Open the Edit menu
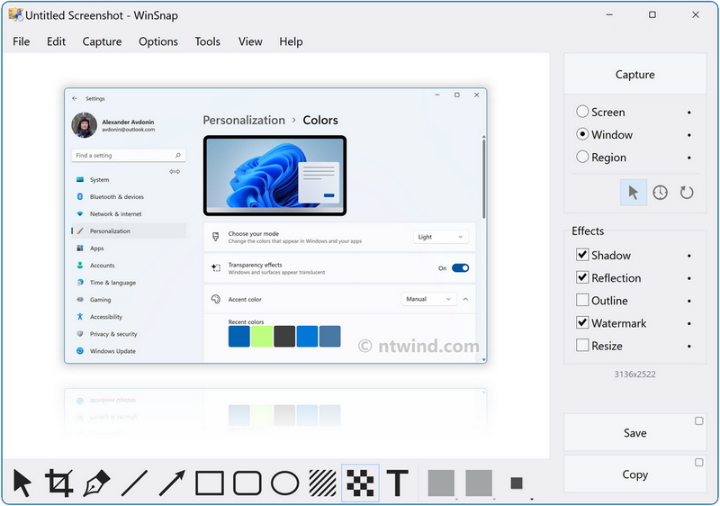The width and height of the screenshot is (720, 506). [56, 41]
